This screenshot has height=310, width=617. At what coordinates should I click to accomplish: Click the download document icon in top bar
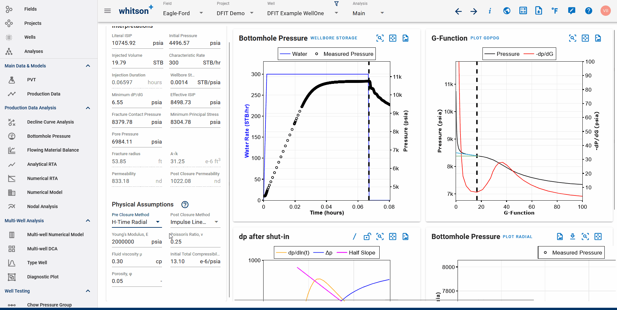539,11
